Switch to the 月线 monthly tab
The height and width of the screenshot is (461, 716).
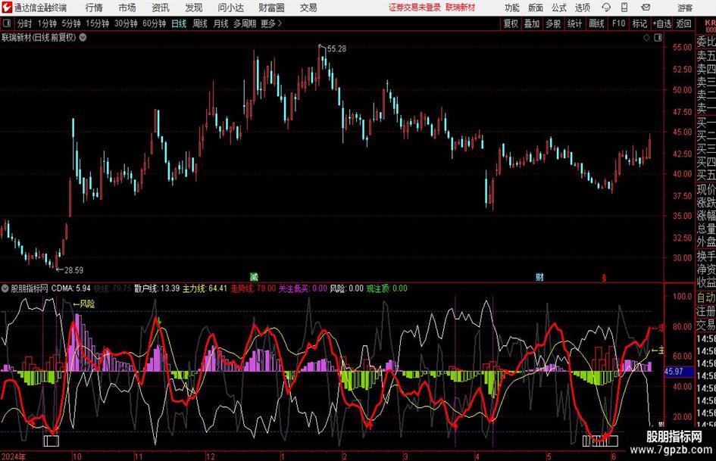(x=221, y=23)
